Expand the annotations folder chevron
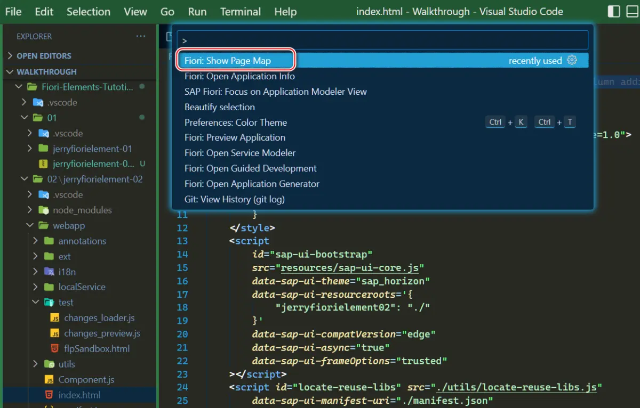This screenshot has width=640, height=408. click(x=35, y=241)
